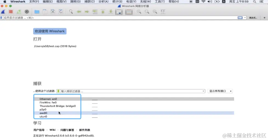This screenshot has height=140, width=268.
Task: Open the 问题与解答 link
Action: coord(67,130)
